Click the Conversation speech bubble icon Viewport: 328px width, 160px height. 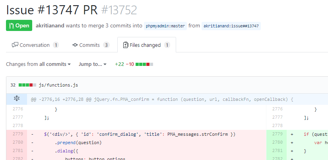coord(15,45)
